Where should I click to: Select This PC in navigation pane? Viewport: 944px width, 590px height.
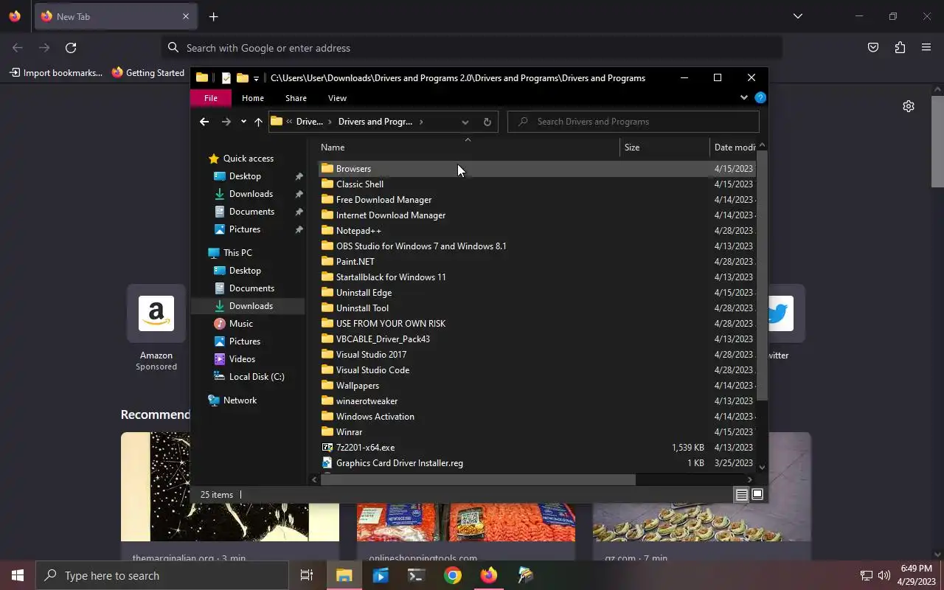[x=237, y=253]
